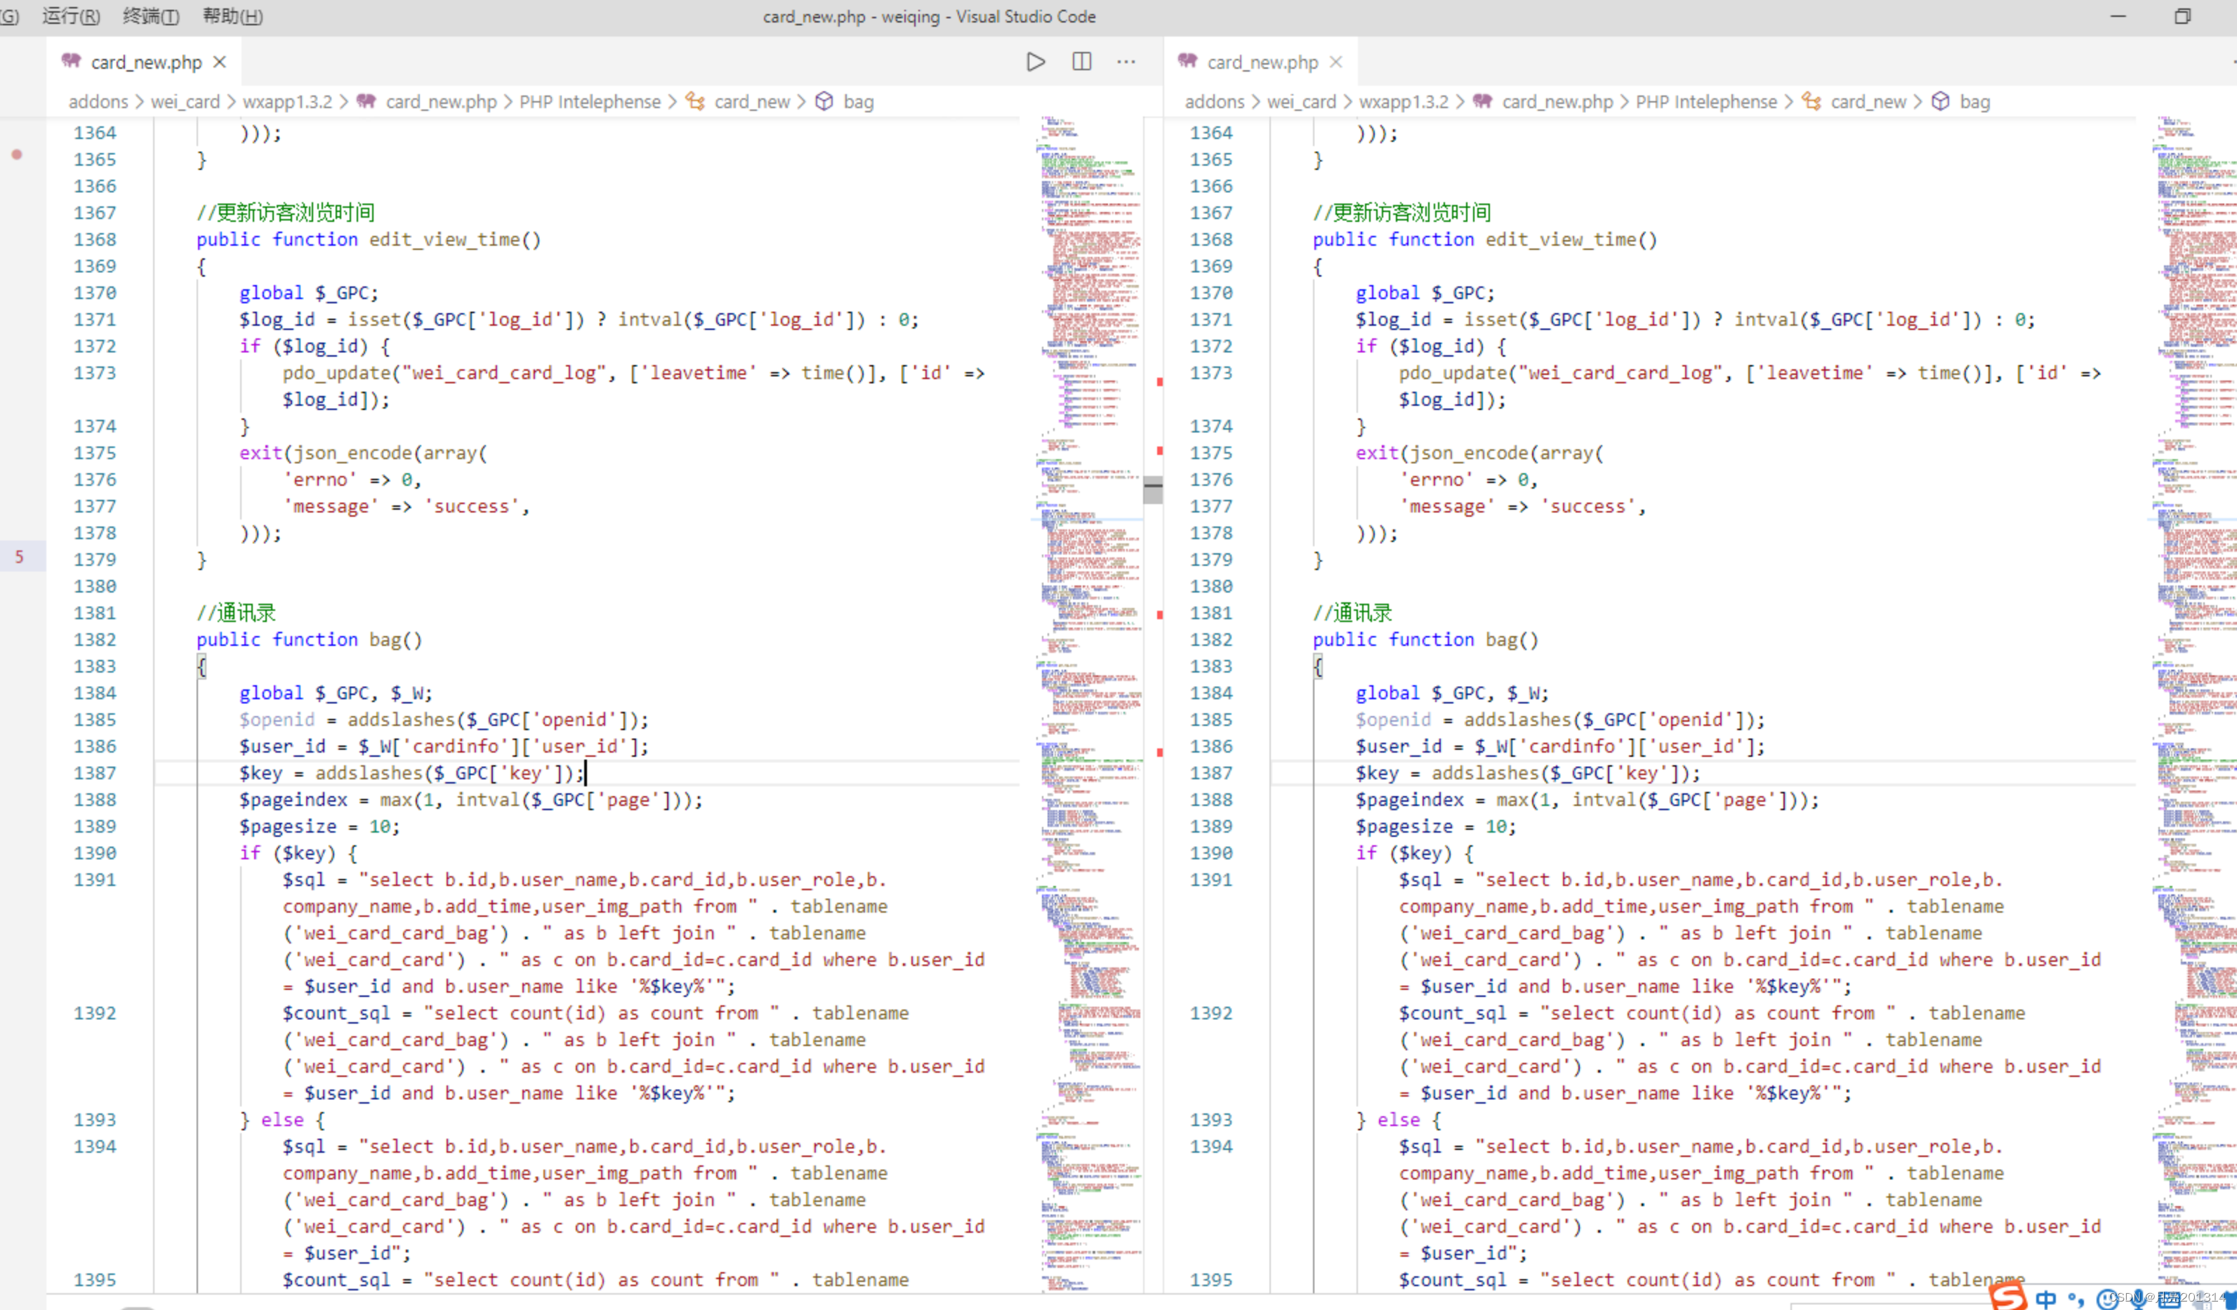Click 'edit_view_time' function name in left editor

tap(444, 239)
